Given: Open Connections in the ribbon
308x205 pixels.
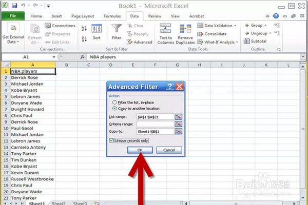Looking at the screenshot, I should (x=60, y=26).
